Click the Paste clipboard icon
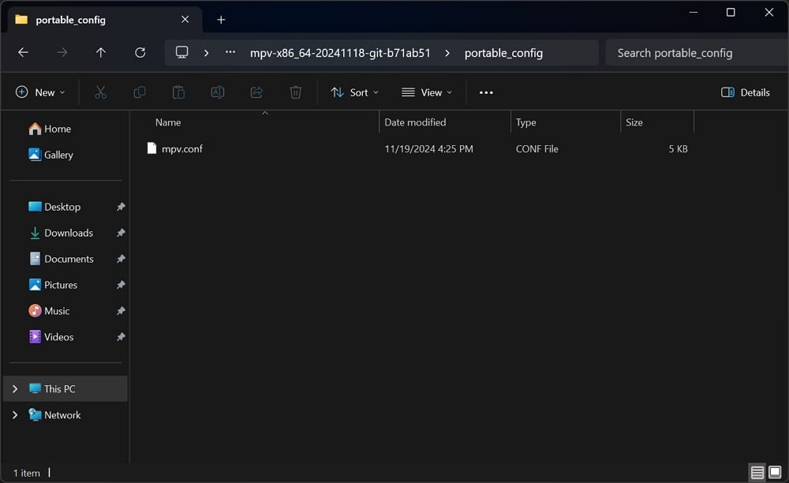789x483 pixels. (178, 92)
